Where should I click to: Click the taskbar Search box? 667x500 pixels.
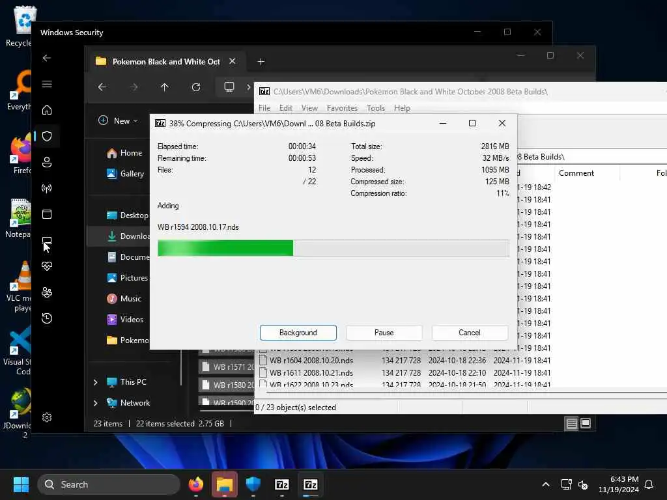[x=109, y=484]
